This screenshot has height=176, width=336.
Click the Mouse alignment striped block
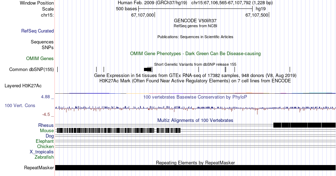point(118,130)
